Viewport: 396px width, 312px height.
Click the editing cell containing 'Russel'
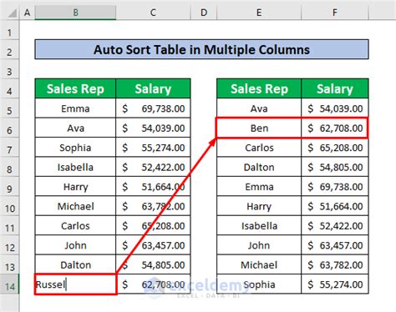pos(75,284)
